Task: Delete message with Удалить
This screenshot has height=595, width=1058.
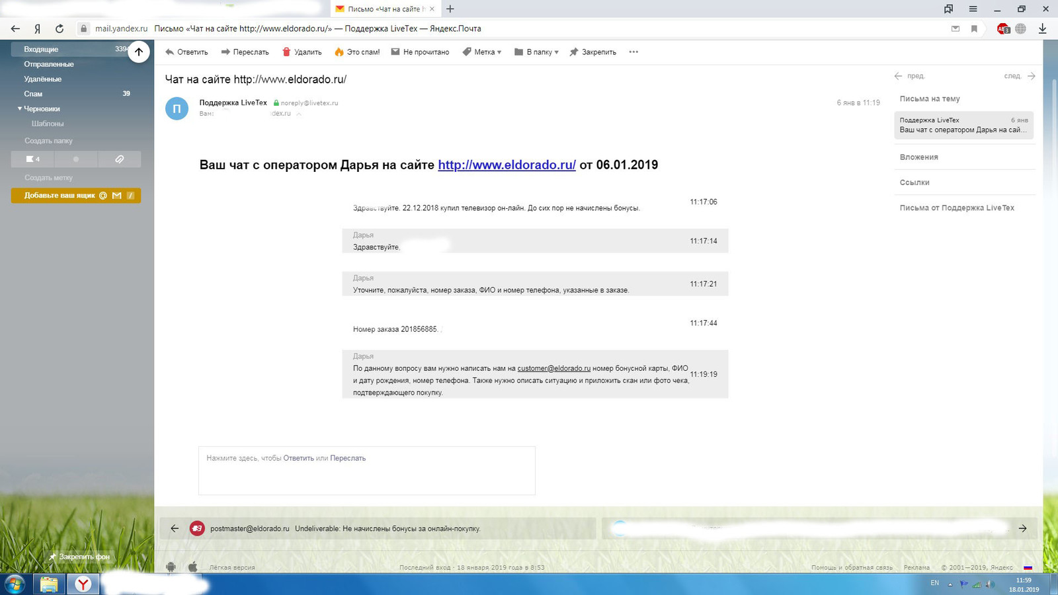Action: pos(302,52)
